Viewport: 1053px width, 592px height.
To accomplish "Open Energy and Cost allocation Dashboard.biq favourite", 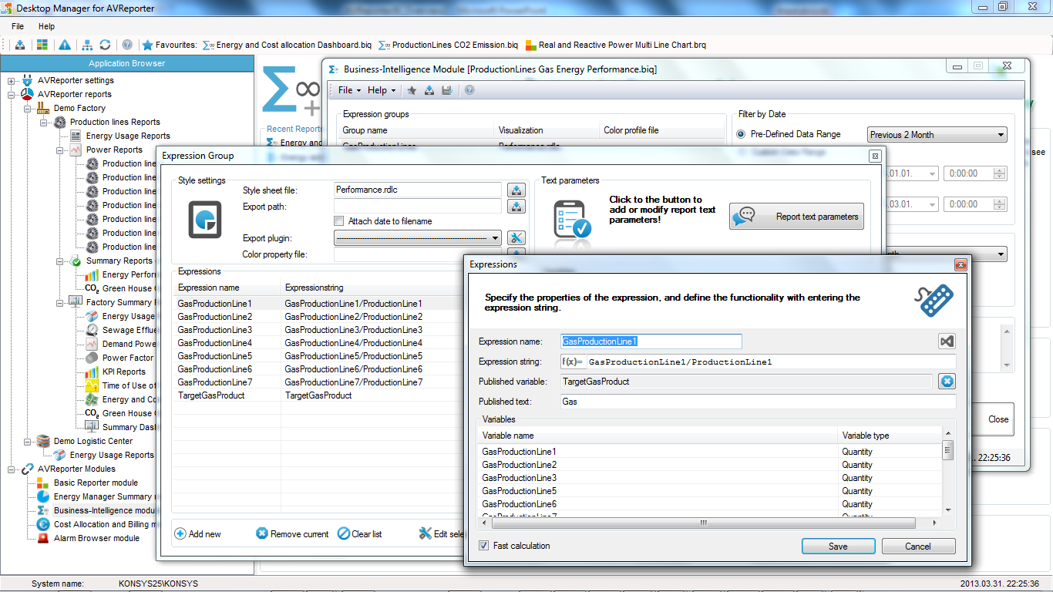I will click(288, 45).
